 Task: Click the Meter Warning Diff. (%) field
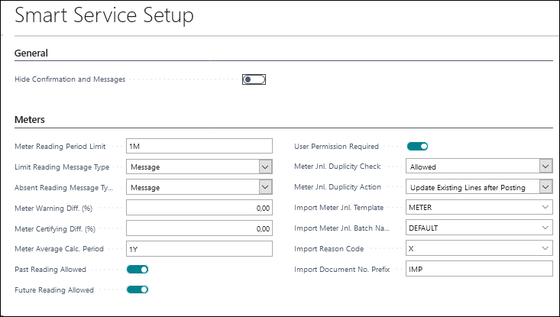[199, 208]
